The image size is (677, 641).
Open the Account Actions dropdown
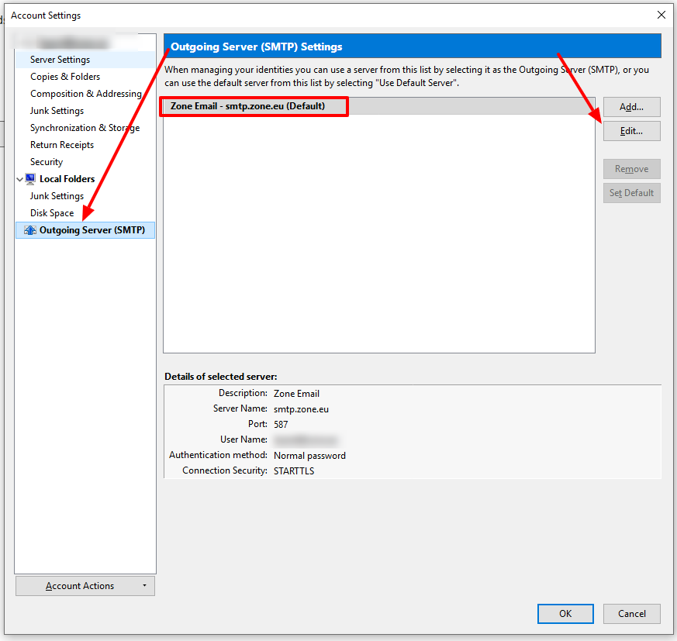tap(85, 586)
